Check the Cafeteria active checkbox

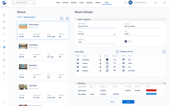click(107, 70)
